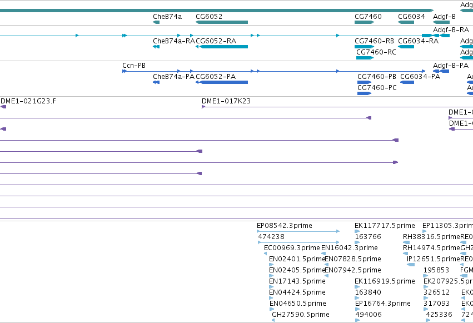Select EST feature 163766

pyautogui.click(x=357, y=242)
